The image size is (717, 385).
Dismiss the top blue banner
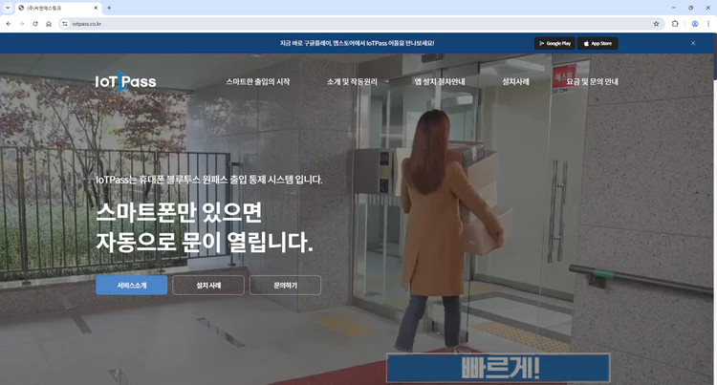click(693, 43)
